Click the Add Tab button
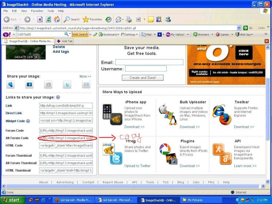The width and height of the screenshot is (272, 204). 65,41
